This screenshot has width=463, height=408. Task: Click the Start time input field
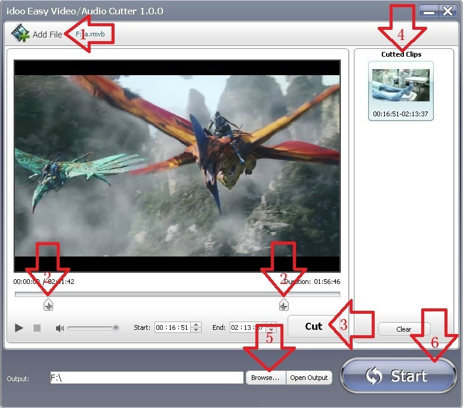pos(172,327)
